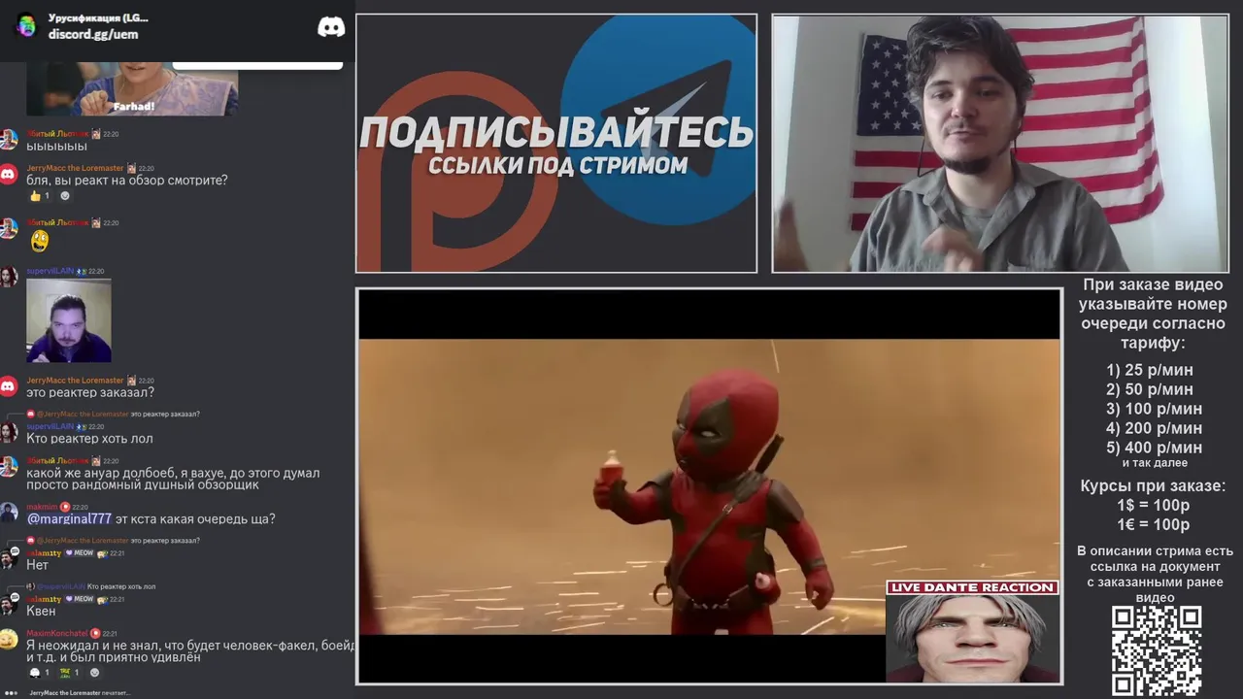Add reaction to MaximKonchatel's message
1243x699 pixels.
tap(94, 672)
